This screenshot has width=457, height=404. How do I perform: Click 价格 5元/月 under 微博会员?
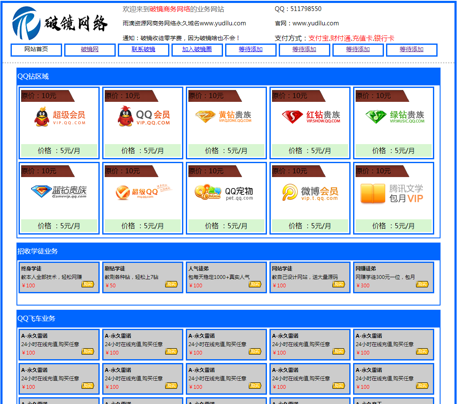(x=310, y=226)
